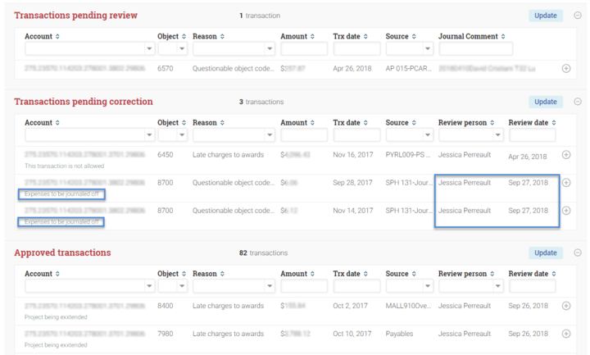Screen dimensions: 590x355
Task: Focus Review date filter in pending correction
Action: tap(532, 134)
